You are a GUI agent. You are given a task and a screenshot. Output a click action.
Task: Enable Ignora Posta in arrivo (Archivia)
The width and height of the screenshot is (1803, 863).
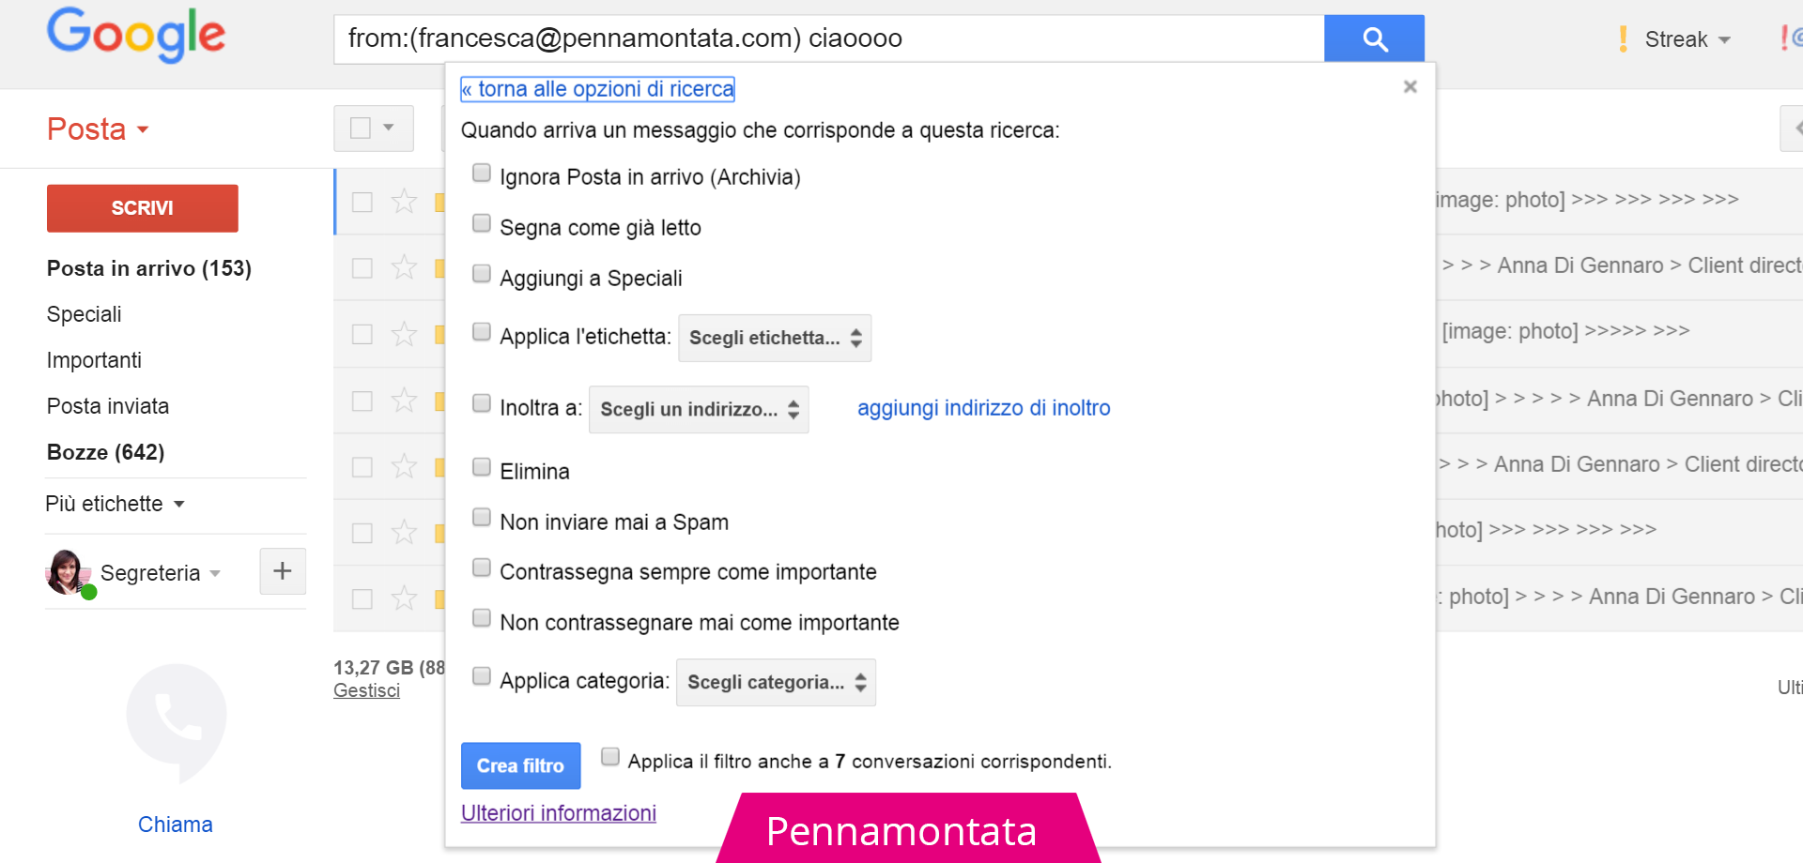coord(482,174)
